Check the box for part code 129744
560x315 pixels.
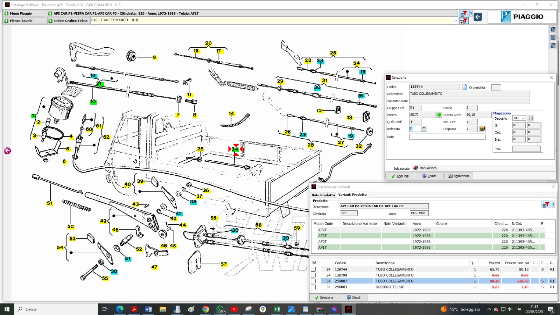(313, 269)
